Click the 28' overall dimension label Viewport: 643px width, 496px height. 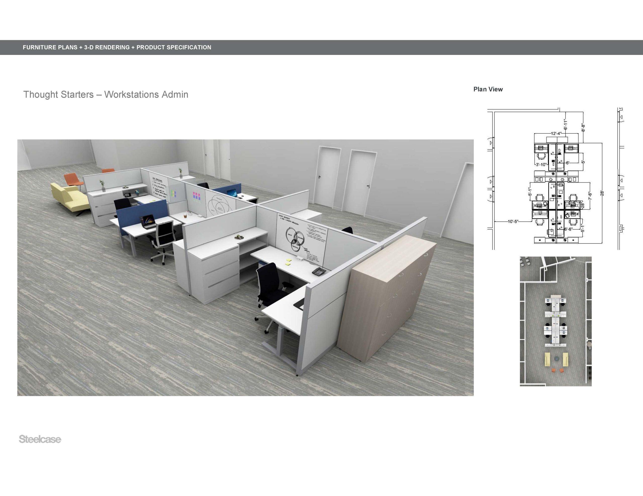coord(602,193)
